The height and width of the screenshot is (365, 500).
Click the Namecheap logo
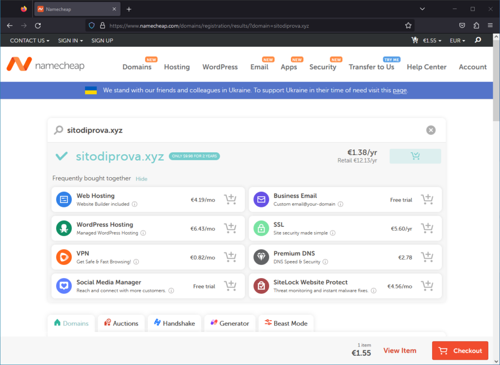pyautogui.click(x=45, y=64)
